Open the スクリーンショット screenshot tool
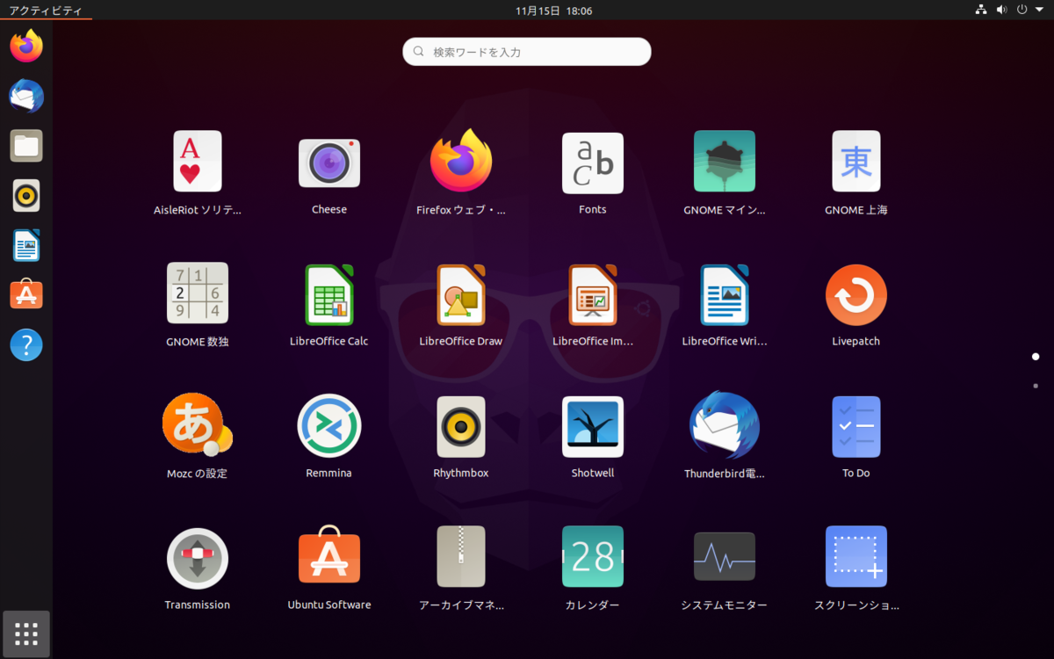This screenshot has width=1054, height=659. coord(856,557)
